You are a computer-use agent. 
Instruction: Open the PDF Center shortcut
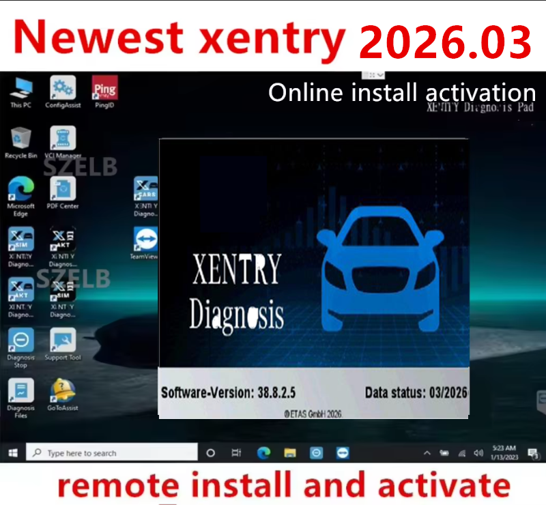tap(63, 193)
